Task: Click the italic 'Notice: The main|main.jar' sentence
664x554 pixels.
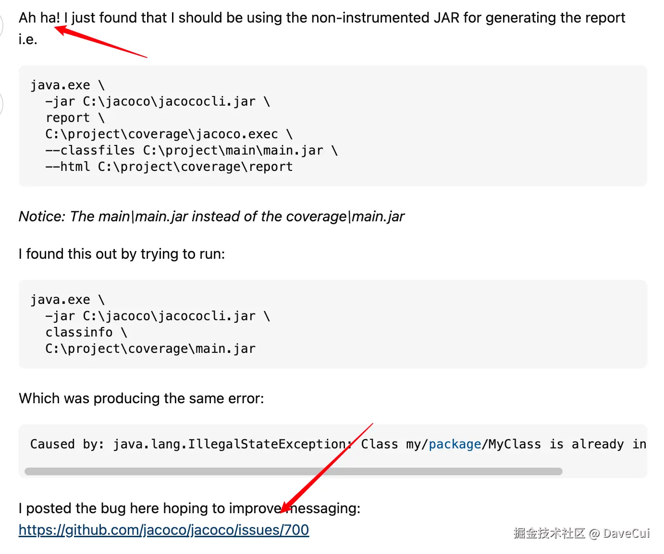Action: 211,217
